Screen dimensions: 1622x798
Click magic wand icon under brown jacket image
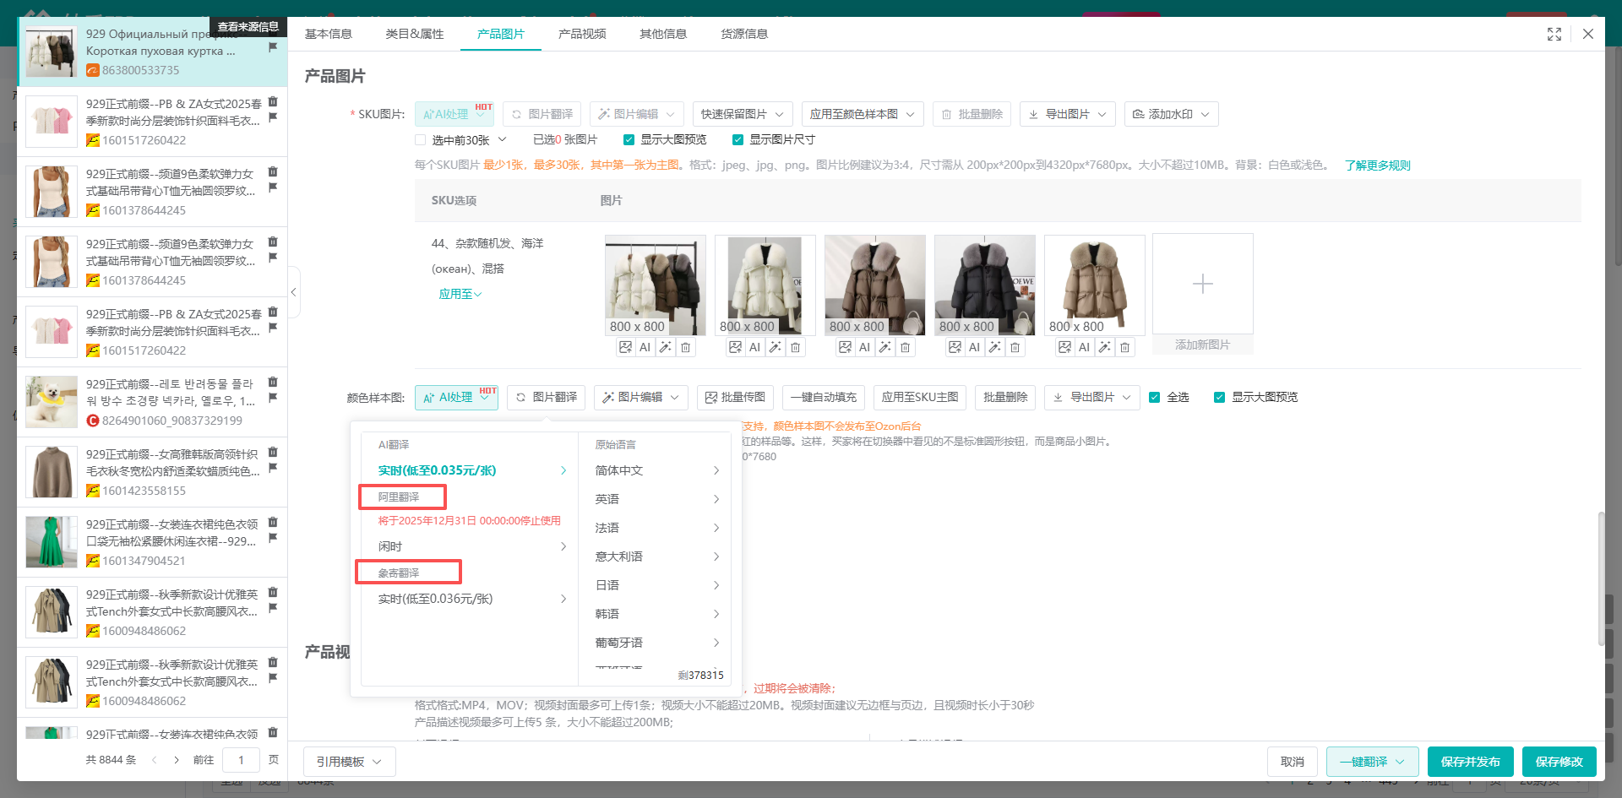[884, 347]
